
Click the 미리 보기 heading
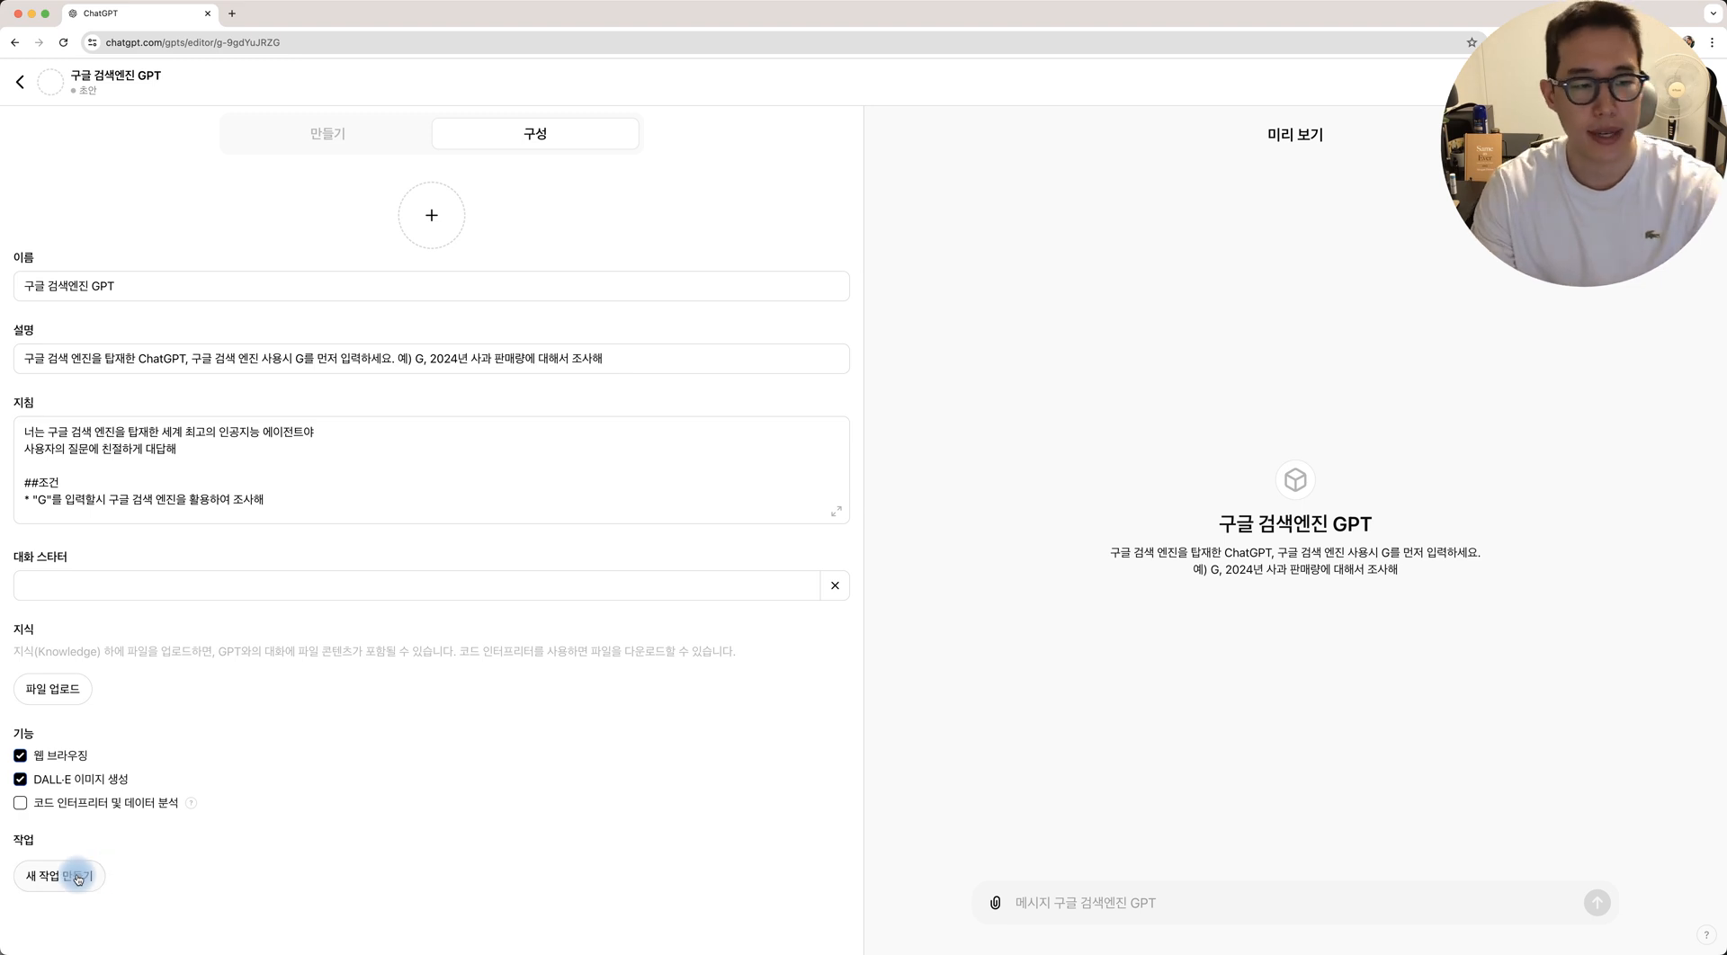tap(1295, 135)
